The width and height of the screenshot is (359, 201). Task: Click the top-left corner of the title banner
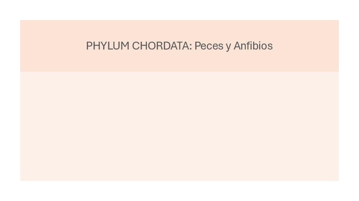[x=22, y=21]
